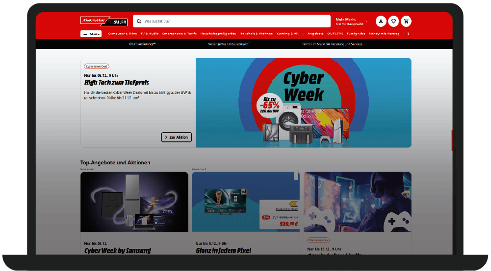The height and width of the screenshot is (271, 491).
Task: Click the 'High Tech zum Tiefpreis' headline
Action: pyautogui.click(x=116, y=82)
